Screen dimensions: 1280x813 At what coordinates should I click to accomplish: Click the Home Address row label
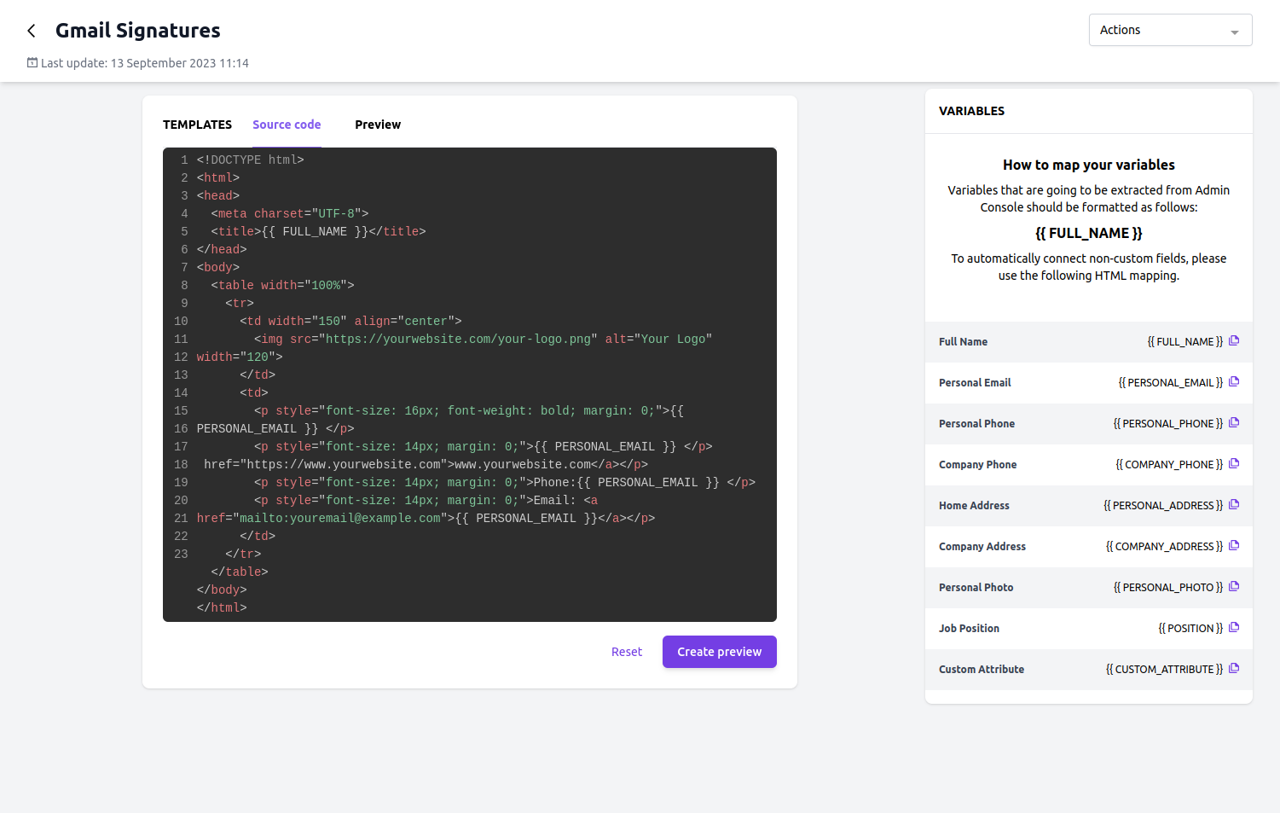pyautogui.click(x=974, y=506)
